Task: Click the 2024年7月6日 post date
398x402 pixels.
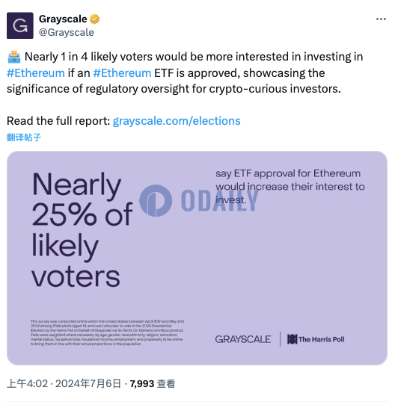Action: [88, 384]
